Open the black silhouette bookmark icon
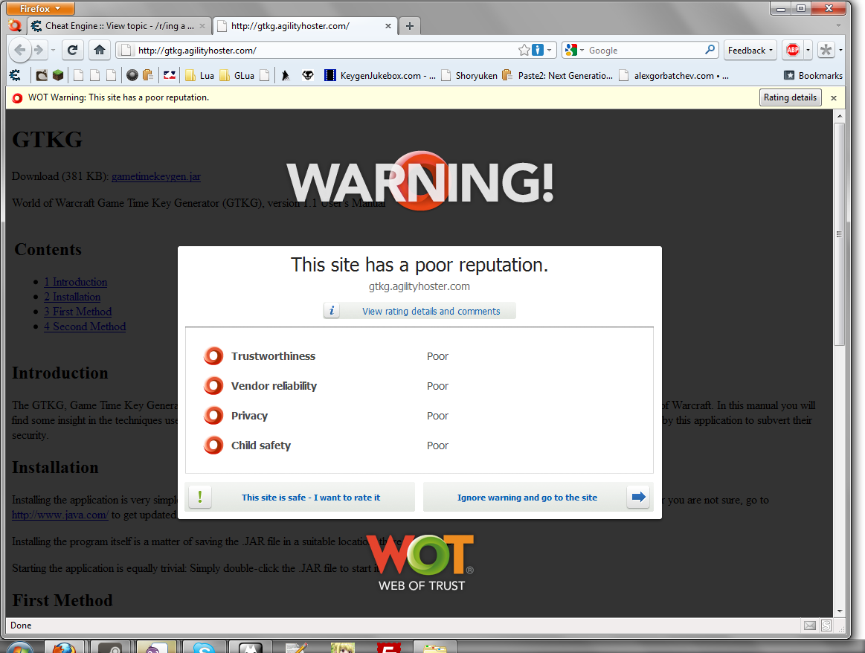 [285, 75]
